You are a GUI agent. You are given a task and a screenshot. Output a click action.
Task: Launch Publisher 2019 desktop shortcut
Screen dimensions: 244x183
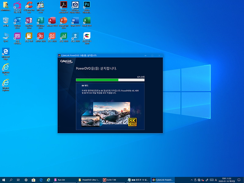pyautogui.click(x=40, y=23)
